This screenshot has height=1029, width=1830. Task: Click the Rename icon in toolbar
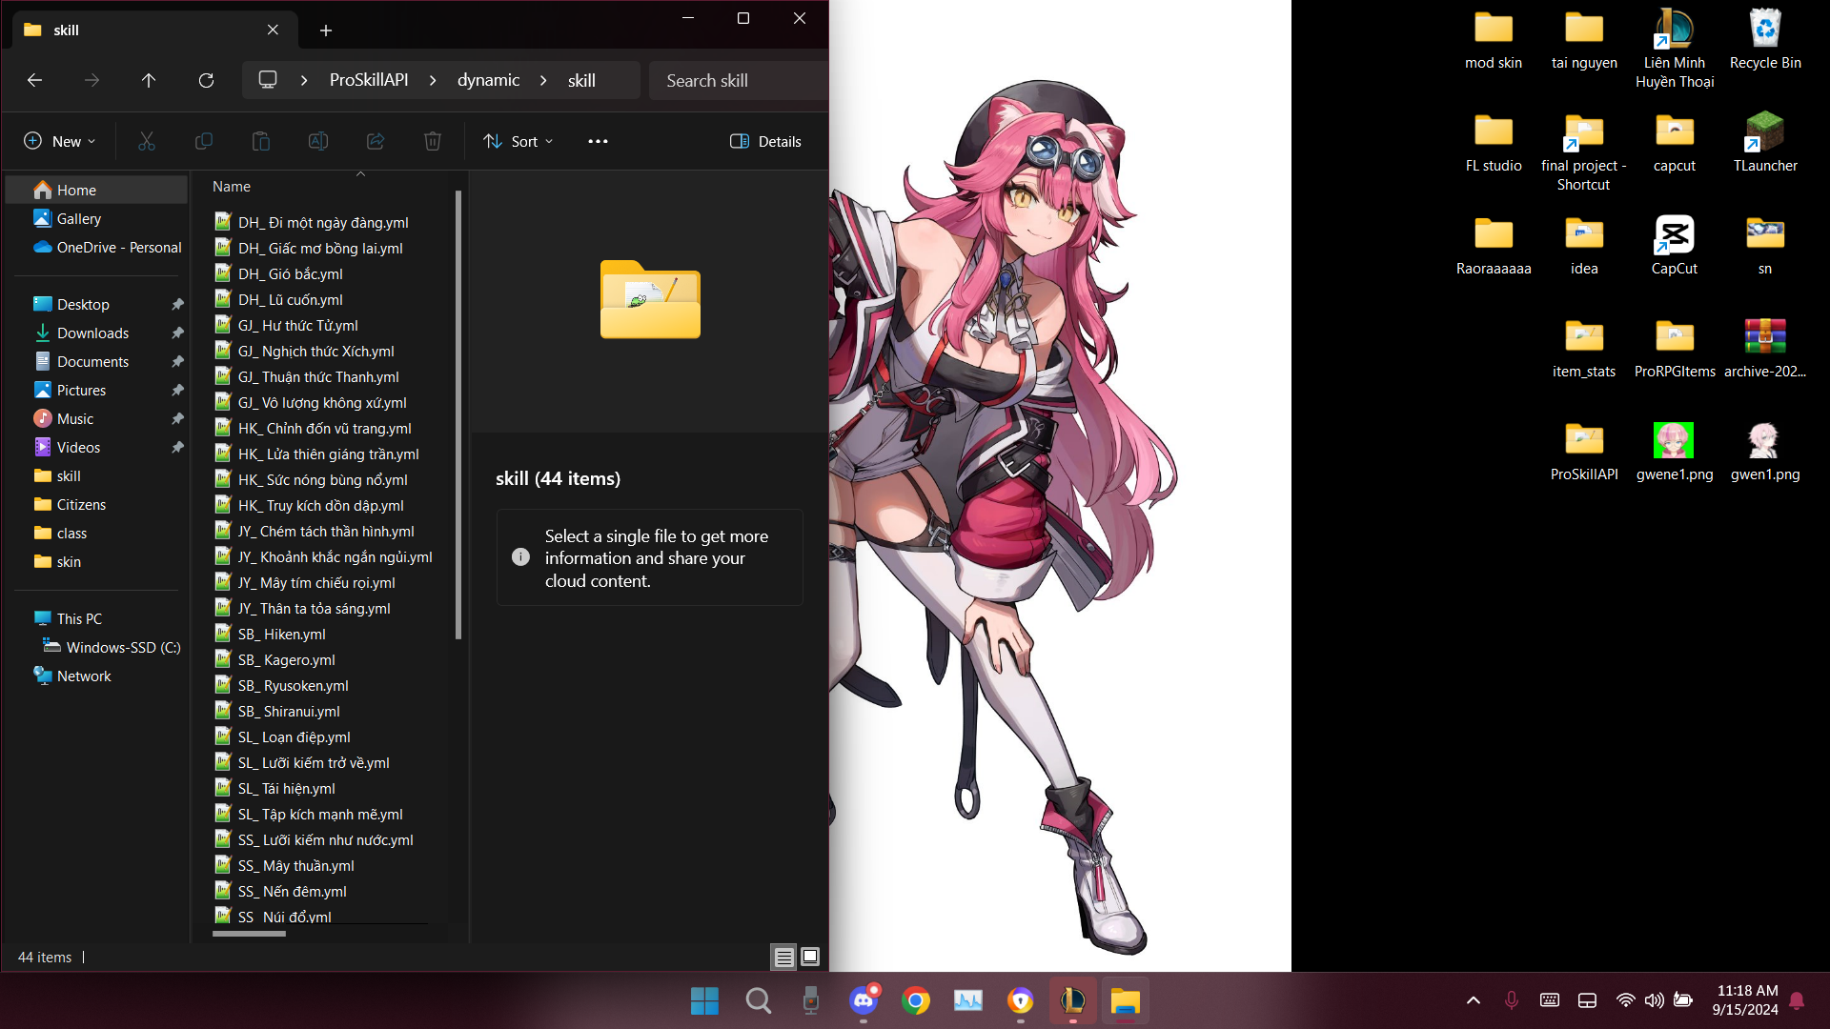318,141
